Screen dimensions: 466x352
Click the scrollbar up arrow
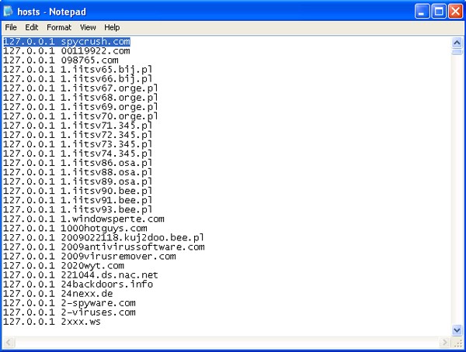tap(457, 42)
